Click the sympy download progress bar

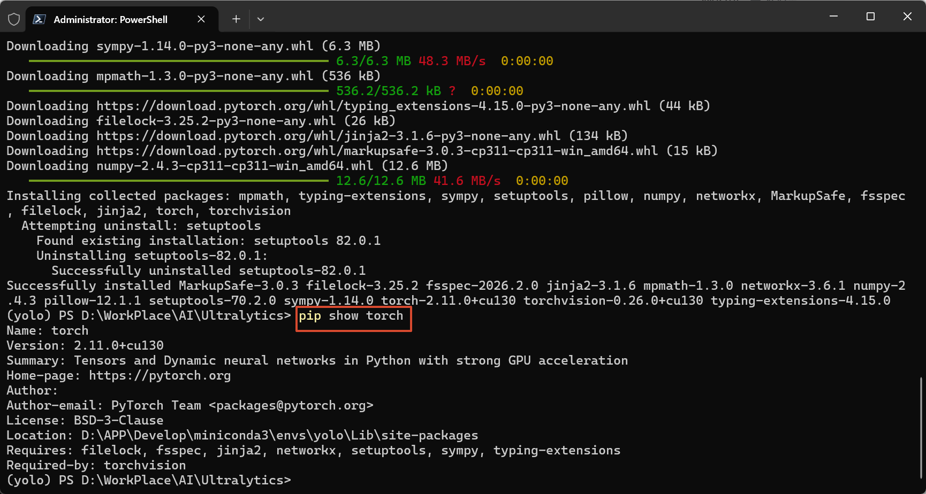(178, 61)
